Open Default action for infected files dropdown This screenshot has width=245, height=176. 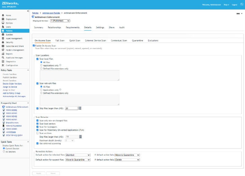click(x=78, y=155)
